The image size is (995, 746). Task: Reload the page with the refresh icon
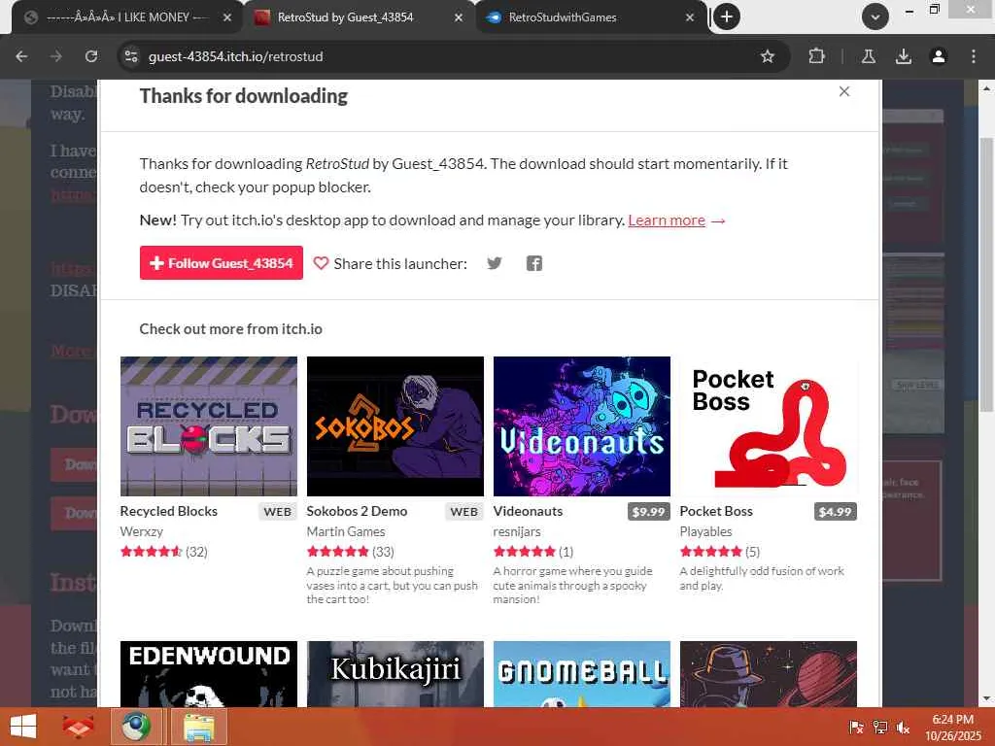tap(91, 56)
